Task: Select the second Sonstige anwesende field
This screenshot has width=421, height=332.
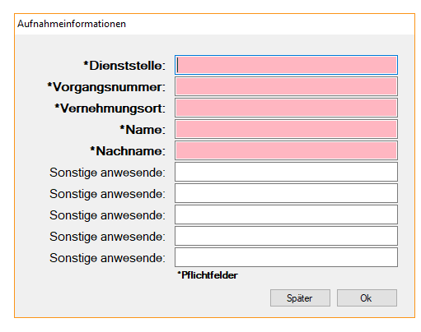Action: (x=286, y=193)
